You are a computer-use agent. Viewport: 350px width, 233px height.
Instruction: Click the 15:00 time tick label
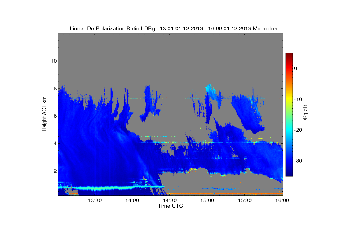pyautogui.click(x=207, y=200)
